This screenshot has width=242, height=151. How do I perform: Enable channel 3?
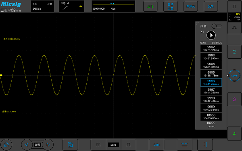234,99
